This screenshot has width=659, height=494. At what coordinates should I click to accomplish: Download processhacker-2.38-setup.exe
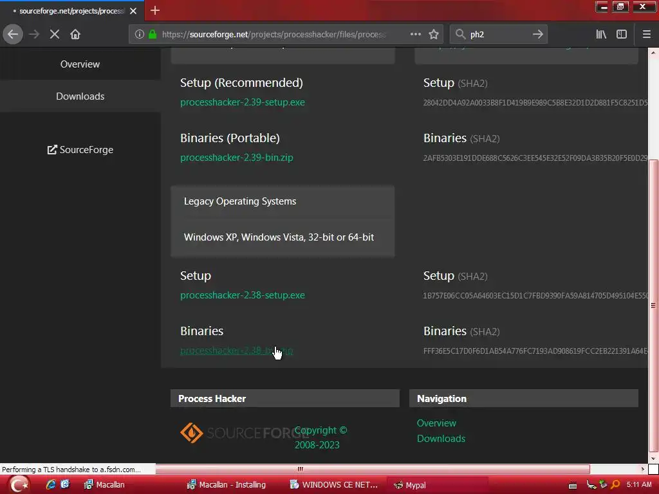[243, 295]
